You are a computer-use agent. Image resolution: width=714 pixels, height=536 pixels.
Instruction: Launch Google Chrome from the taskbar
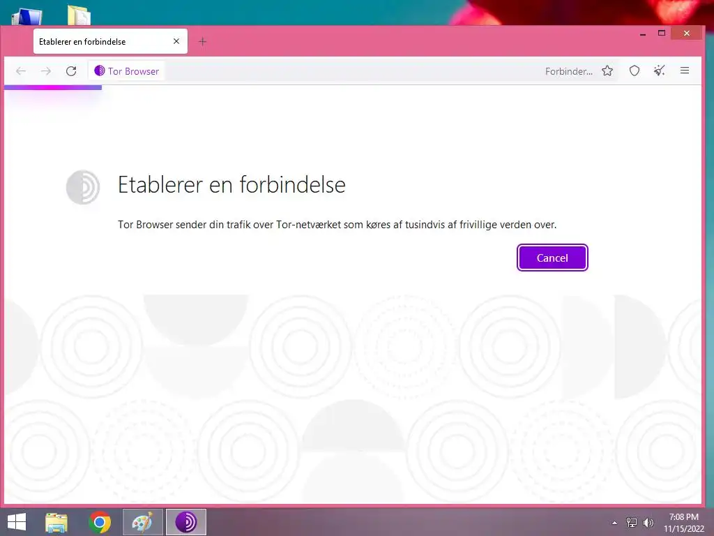point(100,522)
